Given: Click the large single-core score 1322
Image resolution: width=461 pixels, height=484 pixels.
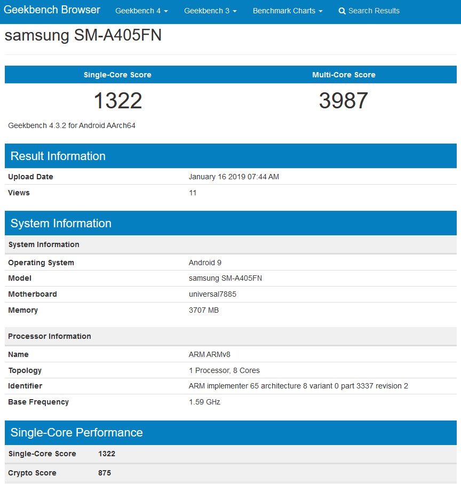Looking at the screenshot, I should pos(117,101).
